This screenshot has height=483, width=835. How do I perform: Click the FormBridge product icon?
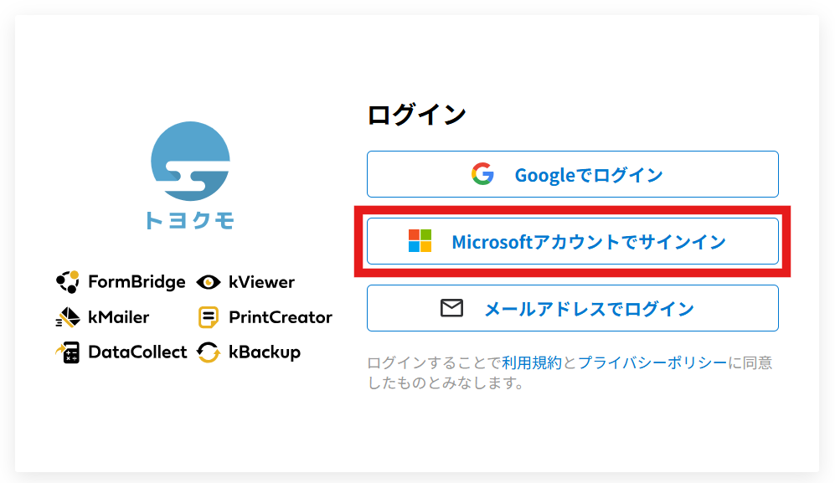point(68,282)
